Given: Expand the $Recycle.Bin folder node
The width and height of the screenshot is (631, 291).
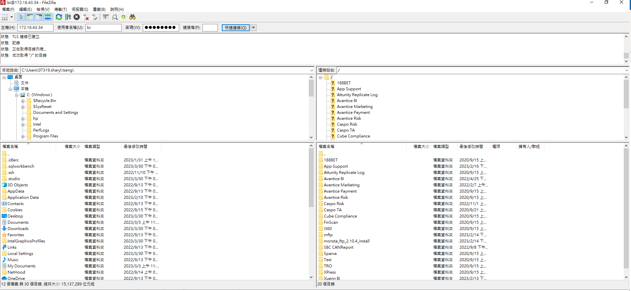Looking at the screenshot, I should click(23, 101).
